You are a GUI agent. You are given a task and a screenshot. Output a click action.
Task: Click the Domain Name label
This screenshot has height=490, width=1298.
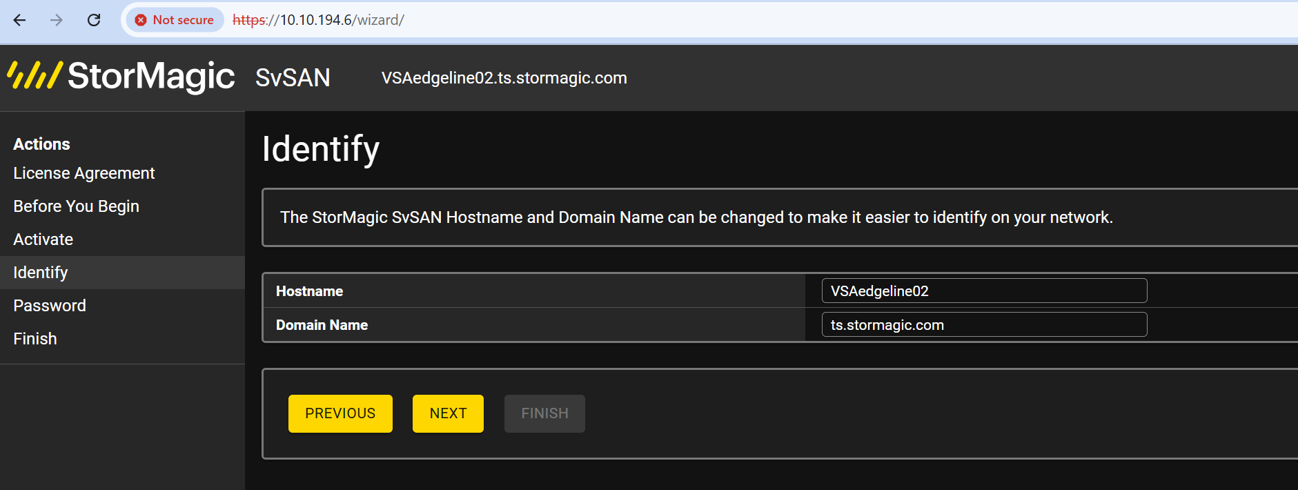coord(322,325)
